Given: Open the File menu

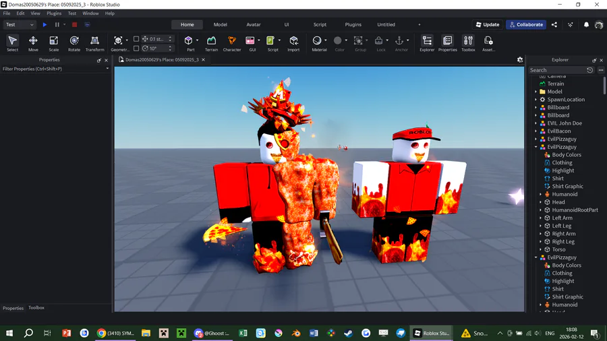Looking at the screenshot, I should point(7,13).
